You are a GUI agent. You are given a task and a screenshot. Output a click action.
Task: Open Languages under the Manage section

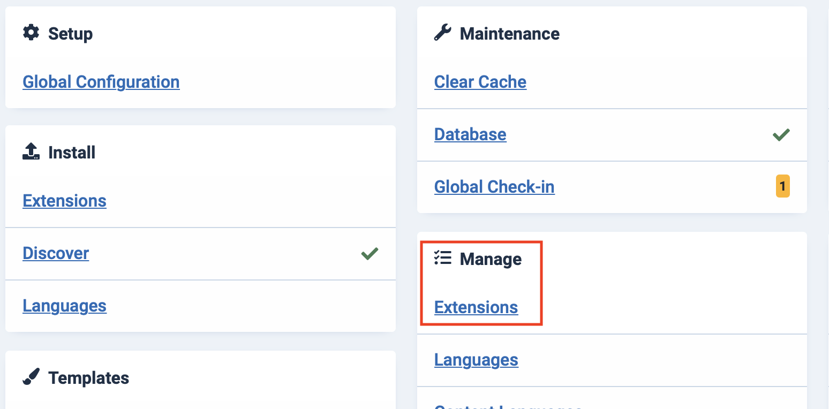click(476, 360)
